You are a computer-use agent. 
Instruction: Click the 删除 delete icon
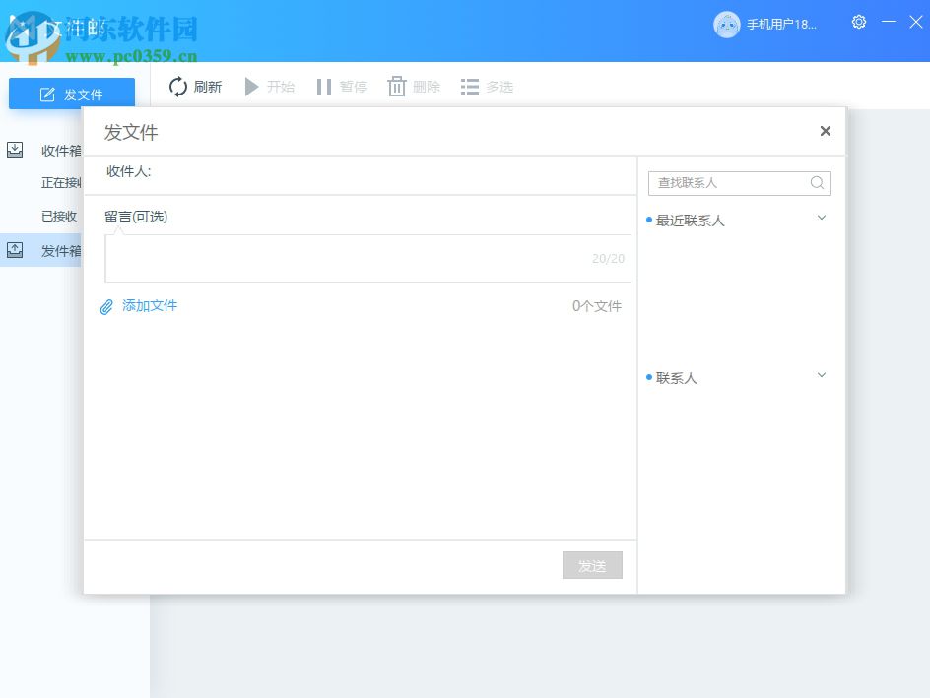pos(396,87)
